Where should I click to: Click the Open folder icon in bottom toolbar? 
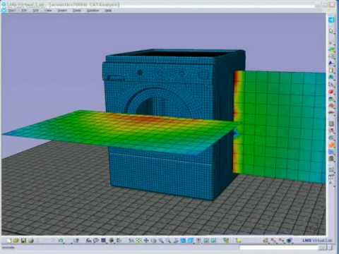coord(16,241)
